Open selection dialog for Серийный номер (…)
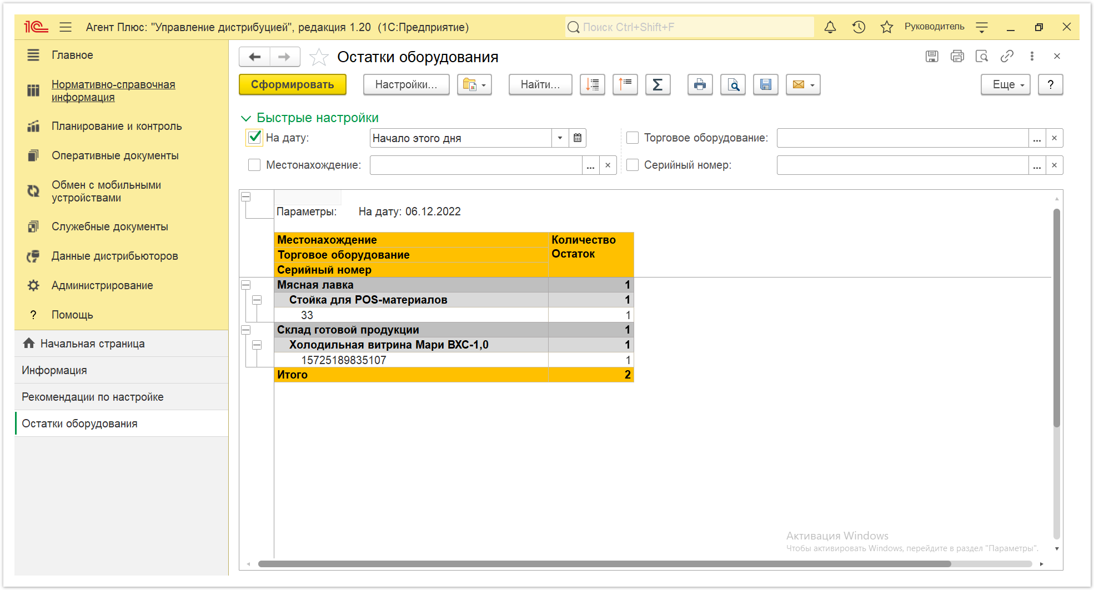Image resolution: width=1094 pixels, height=590 pixels. click(x=1037, y=165)
